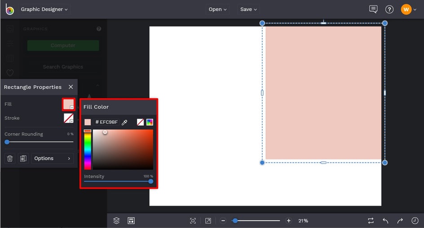Expand the account dropdown chevron
The width and height of the screenshot is (424, 228).
415,10
